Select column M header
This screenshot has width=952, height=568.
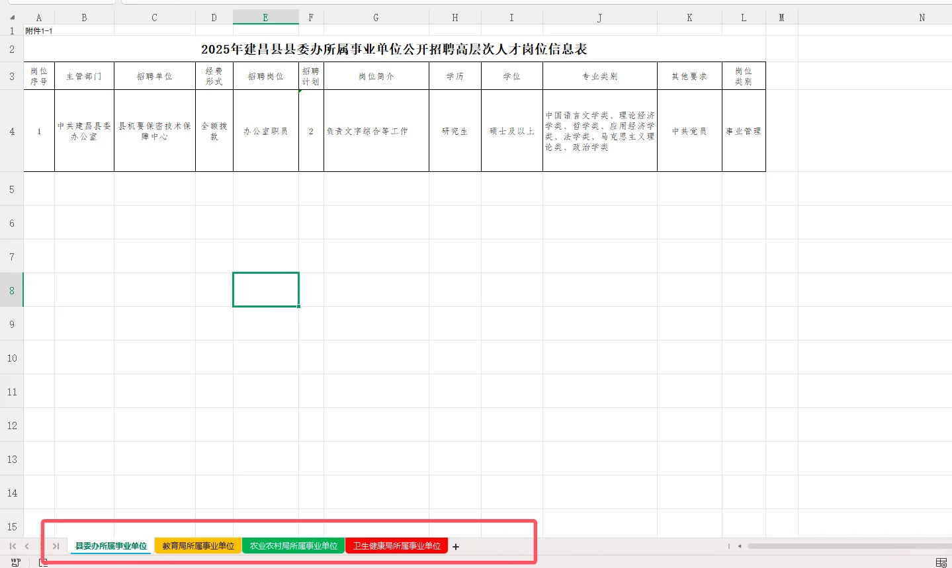click(782, 18)
